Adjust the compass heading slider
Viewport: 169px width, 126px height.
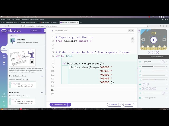pyautogui.click(x=153, y=75)
